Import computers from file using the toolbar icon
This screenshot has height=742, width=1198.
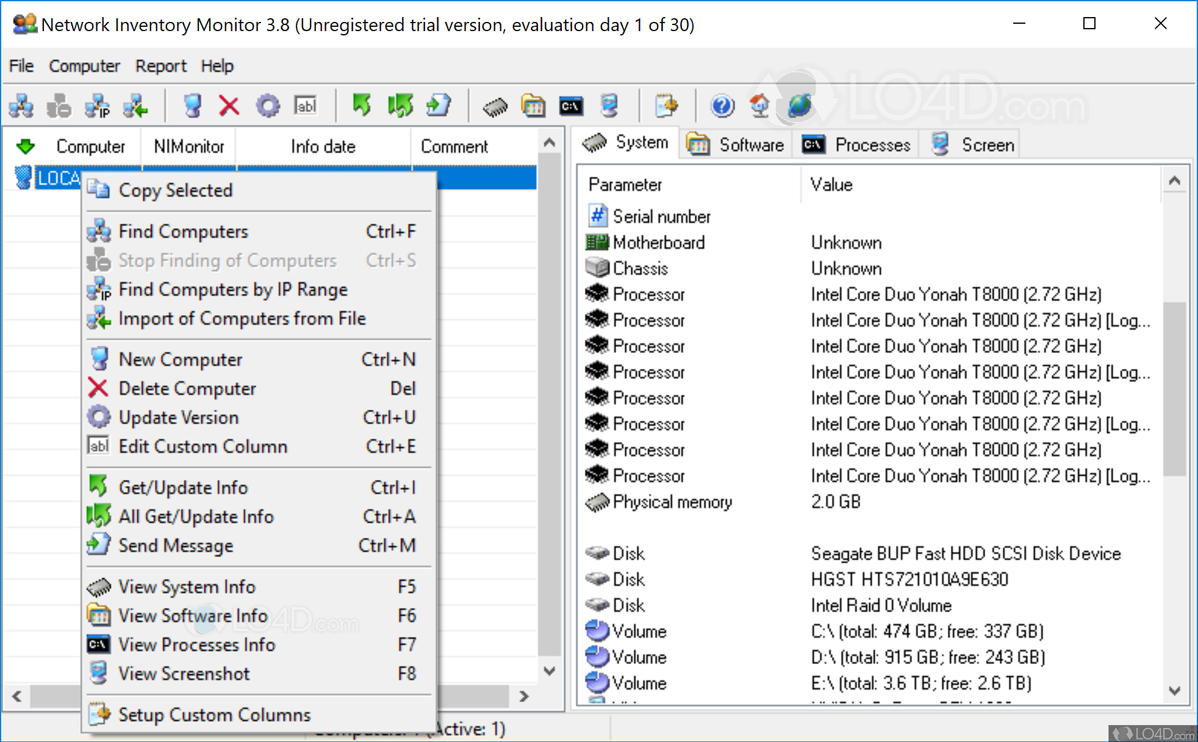135,105
